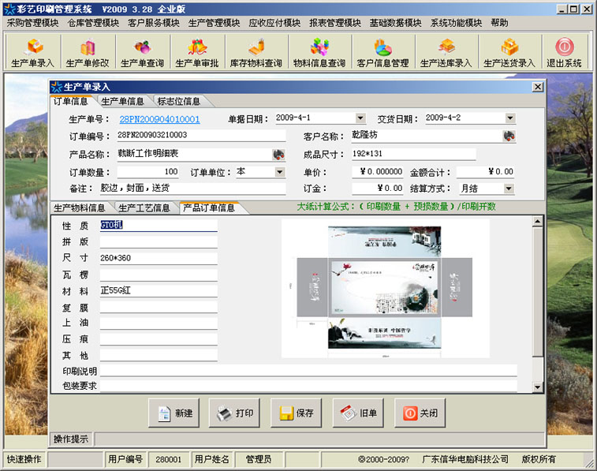Expand the 交货日期 date dropdown
This screenshot has width=597, height=471.
(509, 118)
